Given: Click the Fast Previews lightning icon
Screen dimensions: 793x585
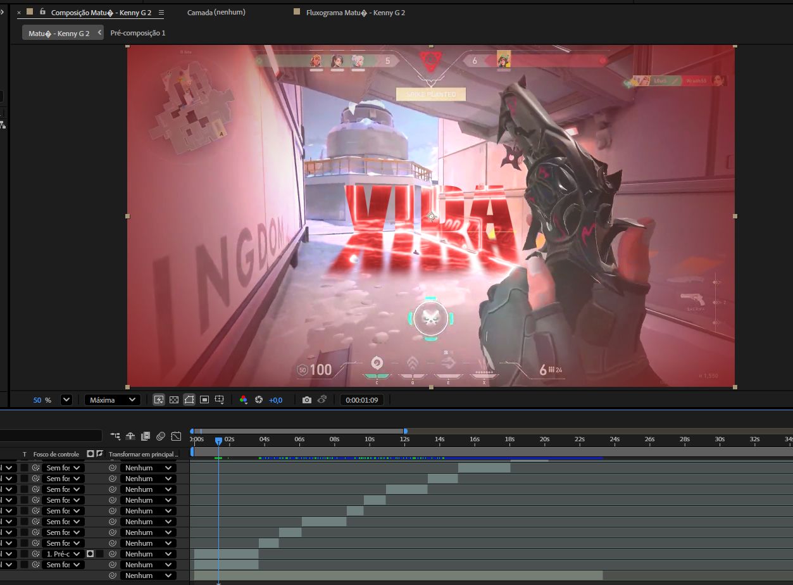Looking at the screenshot, I should 159,399.
